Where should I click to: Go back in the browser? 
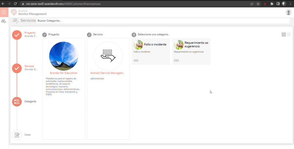pyautogui.click(x=3, y=4)
